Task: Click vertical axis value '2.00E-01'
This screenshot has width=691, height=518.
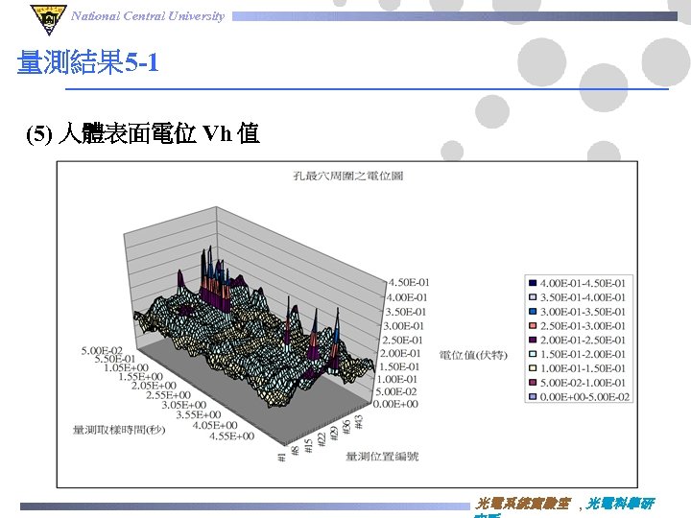Action: click(400, 353)
